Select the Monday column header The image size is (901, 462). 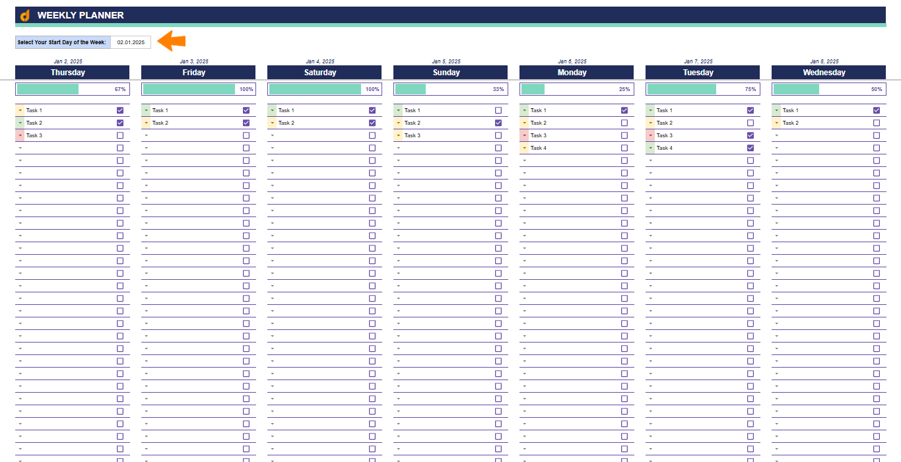577,73
